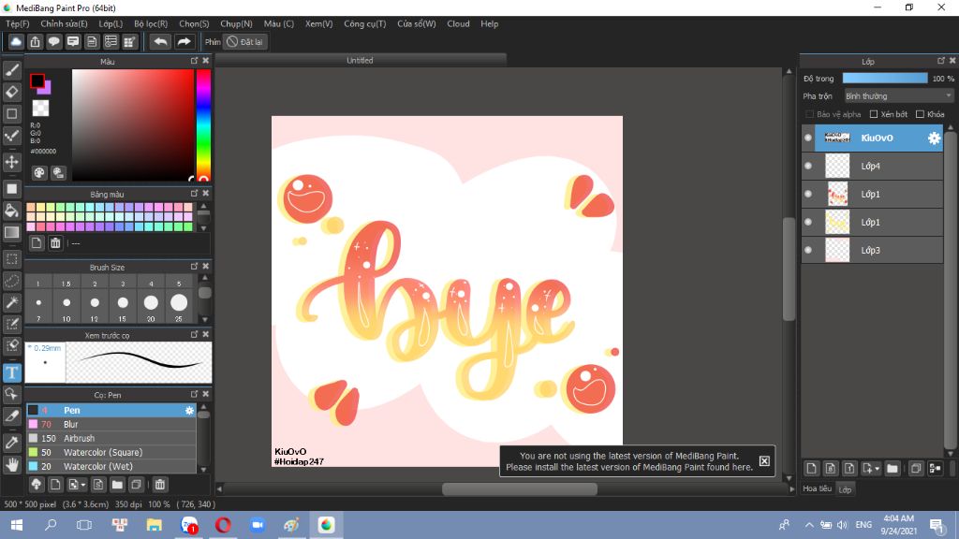Image resolution: width=959 pixels, height=539 pixels.
Task: Click the black foreground color swatch
Action: pyautogui.click(x=37, y=80)
